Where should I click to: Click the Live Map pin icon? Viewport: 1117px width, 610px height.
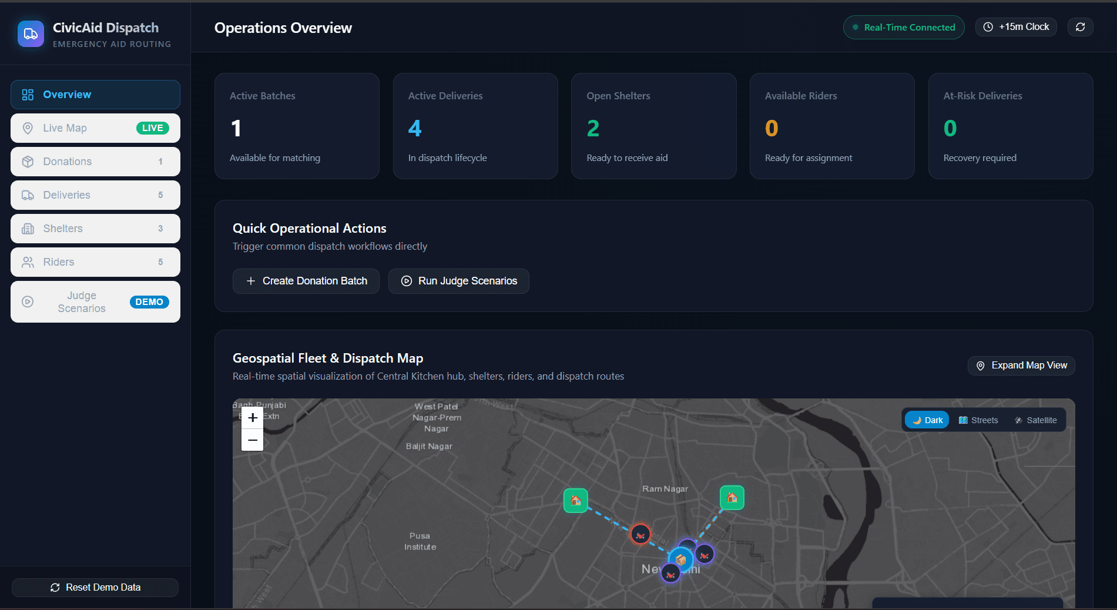pyautogui.click(x=28, y=128)
